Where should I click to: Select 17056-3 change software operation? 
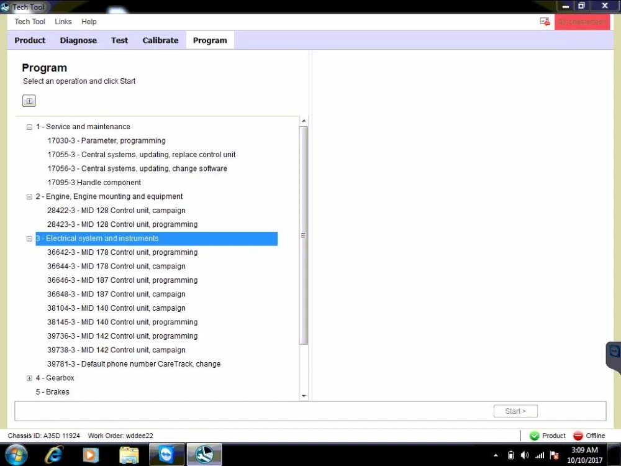point(137,168)
